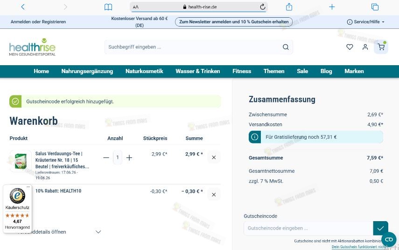Click Versandkosten 4,90 € value

click(x=375, y=125)
